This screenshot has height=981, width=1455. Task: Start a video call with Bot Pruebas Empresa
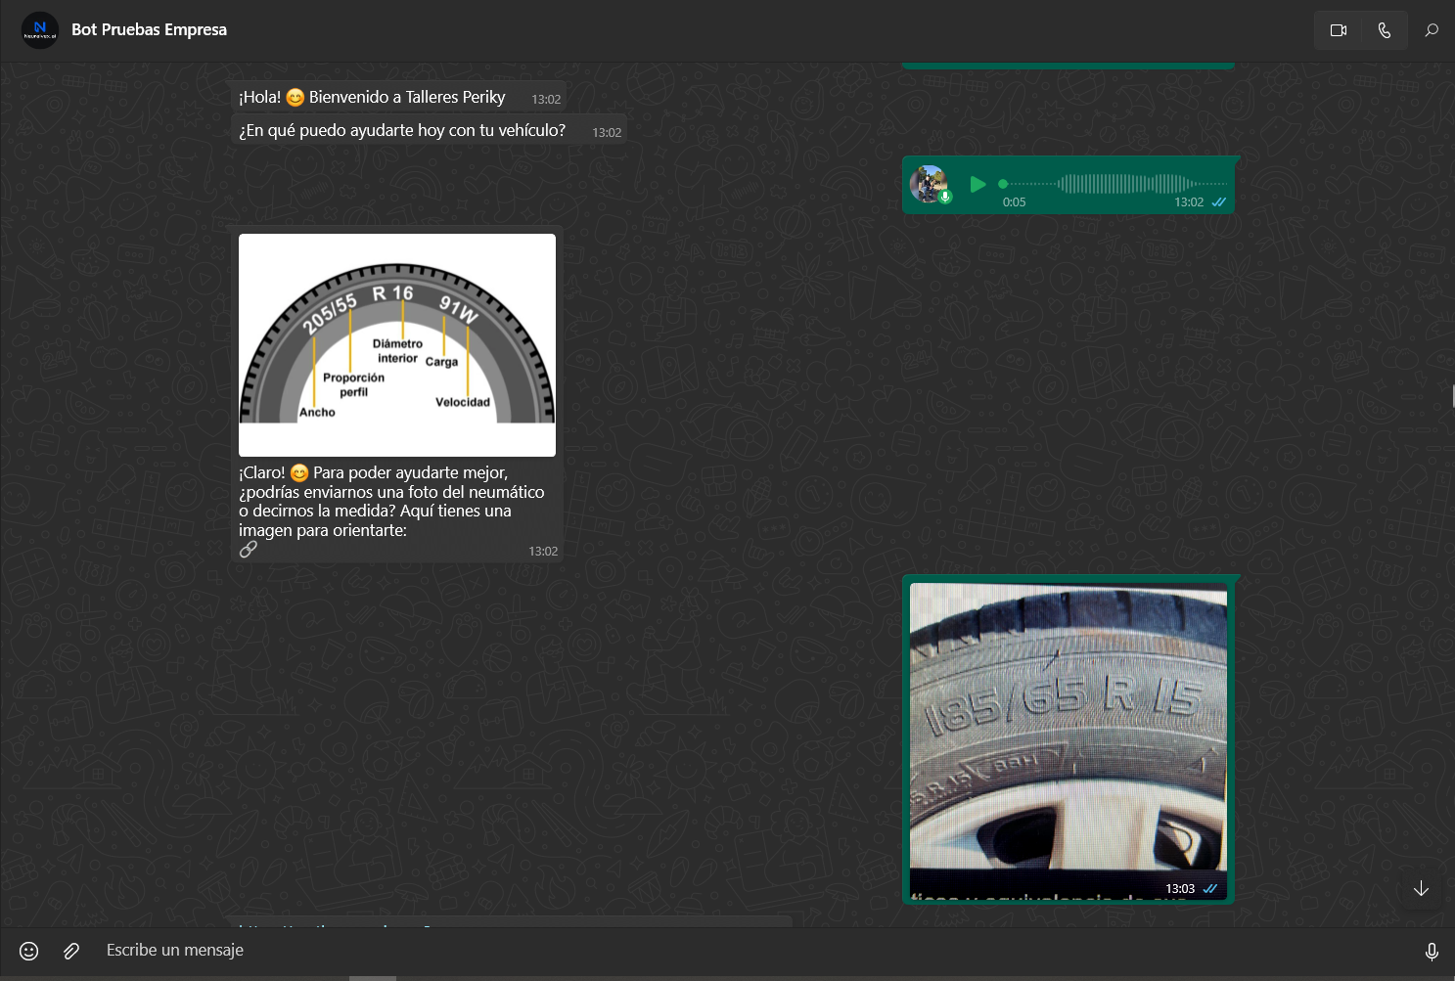(x=1338, y=29)
